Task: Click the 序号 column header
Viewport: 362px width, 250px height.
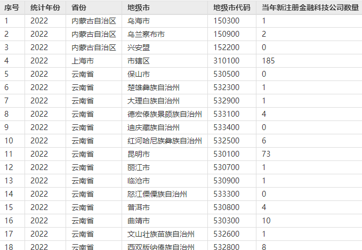Action: (12, 7)
